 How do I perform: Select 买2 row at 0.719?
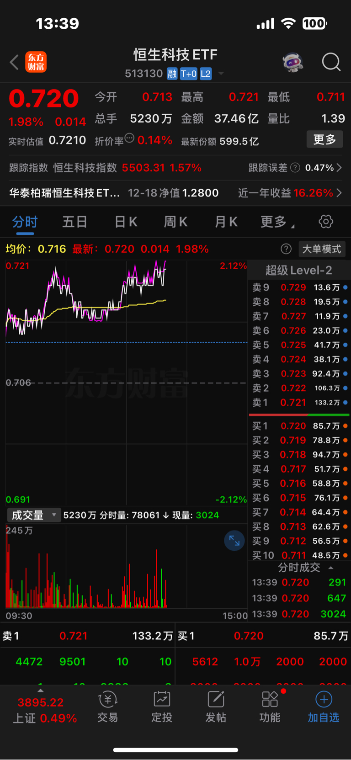pos(300,441)
